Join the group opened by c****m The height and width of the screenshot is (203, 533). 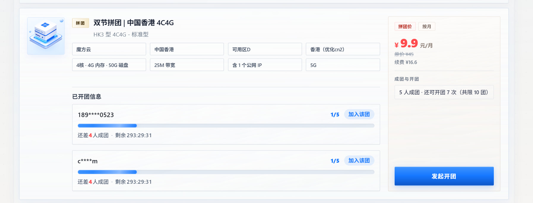359,161
